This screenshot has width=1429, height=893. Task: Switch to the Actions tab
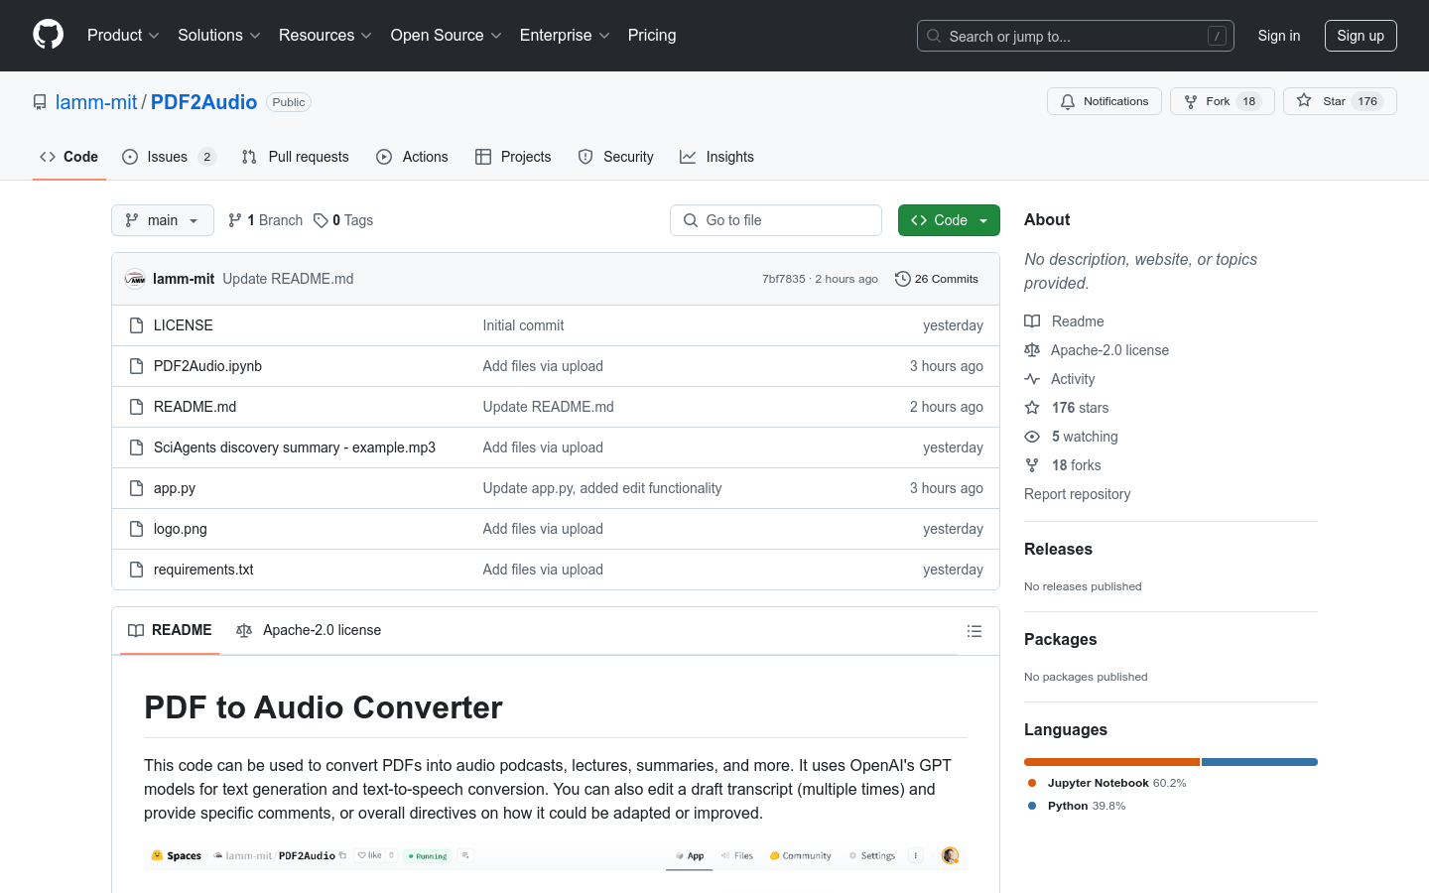pos(412,157)
